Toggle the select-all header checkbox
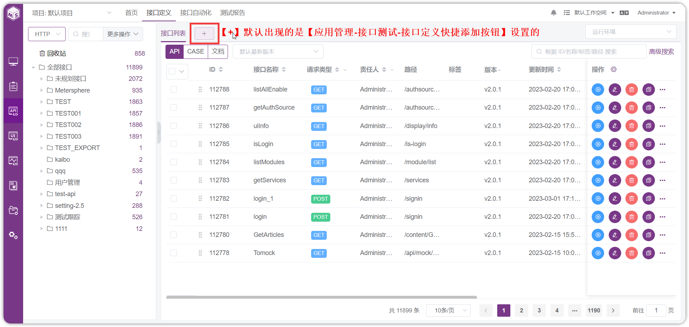 [x=172, y=71]
